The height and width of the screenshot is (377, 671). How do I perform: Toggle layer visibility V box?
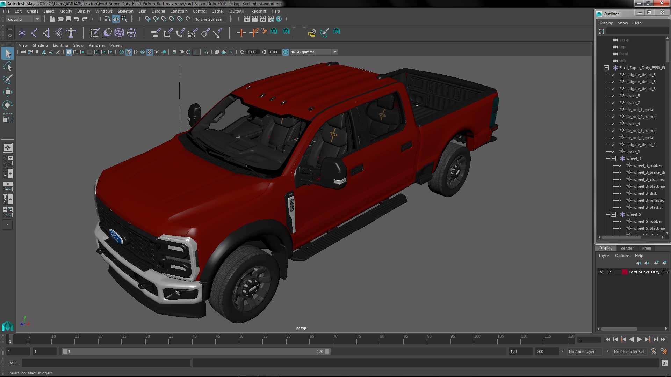point(601,272)
